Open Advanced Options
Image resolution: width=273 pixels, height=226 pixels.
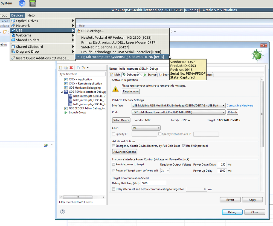click(x=124, y=152)
